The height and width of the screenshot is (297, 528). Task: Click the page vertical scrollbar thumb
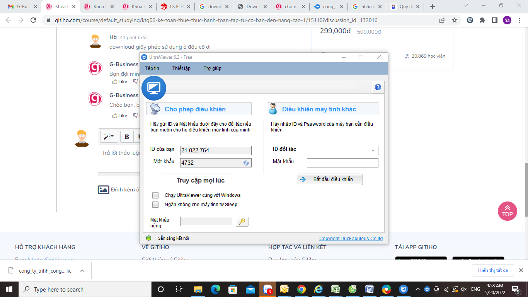click(x=526, y=189)
